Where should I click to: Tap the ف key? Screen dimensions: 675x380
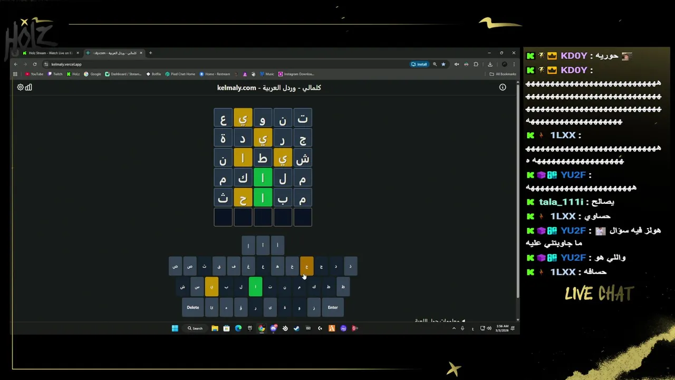pyautogui.click(x=234, y=266)
